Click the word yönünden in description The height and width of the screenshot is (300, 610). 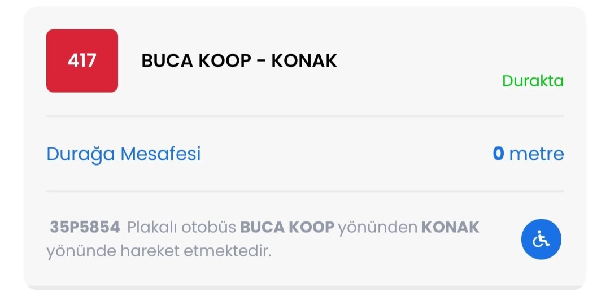378,228
